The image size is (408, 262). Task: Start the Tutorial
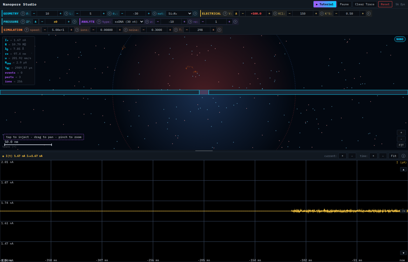click(x=325, y=4)
